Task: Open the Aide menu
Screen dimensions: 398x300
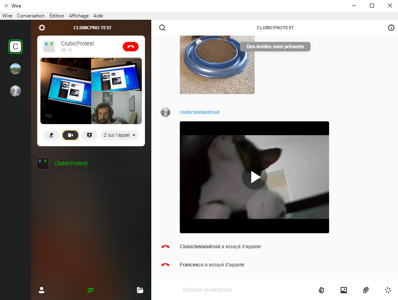Action: pos(98,16)
